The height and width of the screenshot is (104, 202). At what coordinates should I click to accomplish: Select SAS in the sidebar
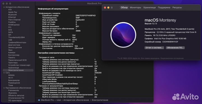click(10, 30)
